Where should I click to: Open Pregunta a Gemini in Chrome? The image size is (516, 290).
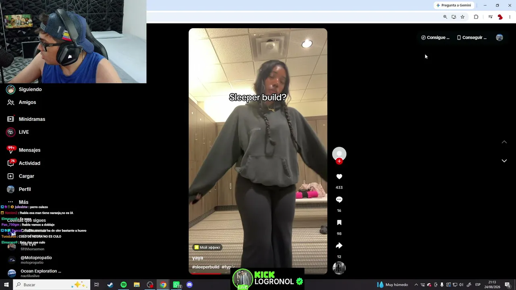point(454,5)
